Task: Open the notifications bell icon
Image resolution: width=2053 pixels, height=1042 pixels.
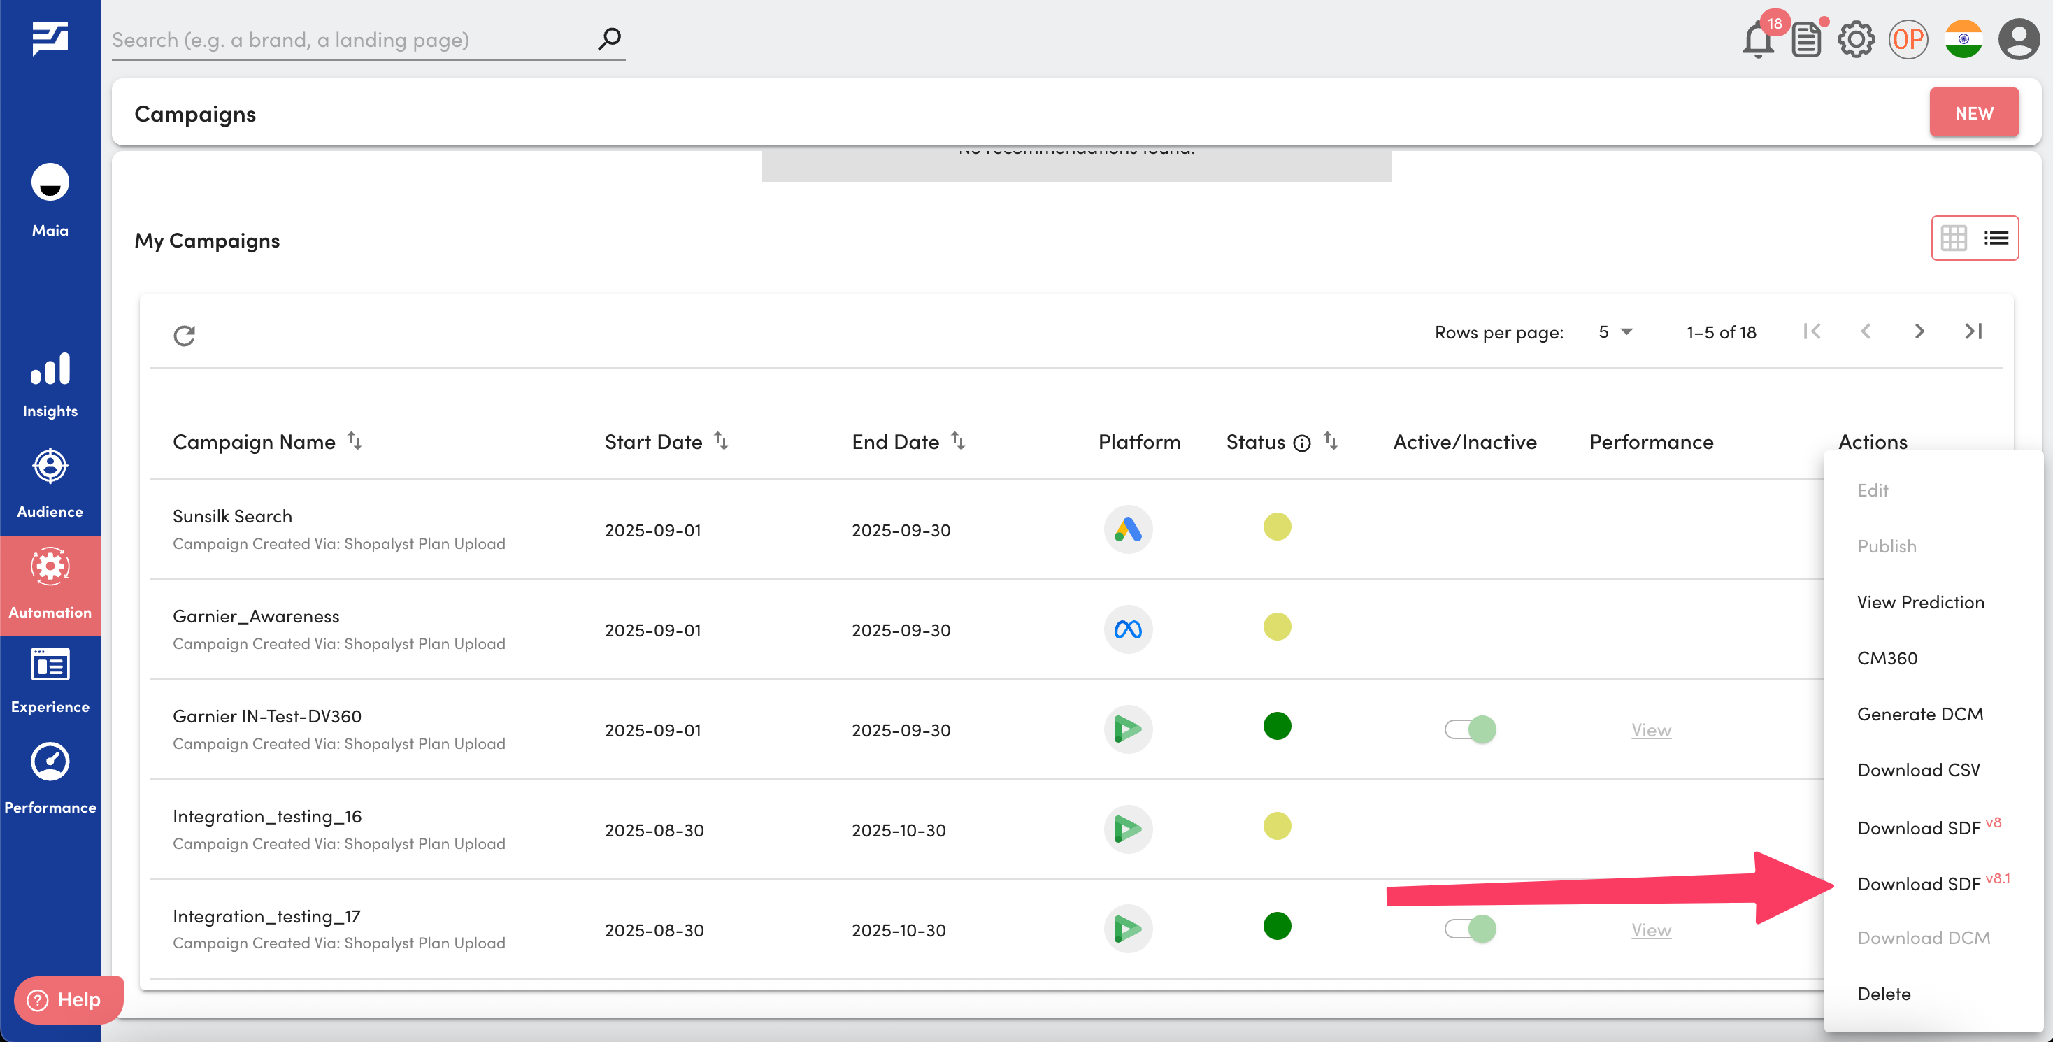Action: 1757,40
